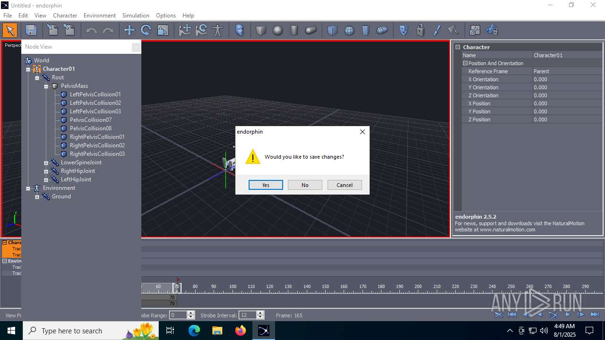Open the File menu

[x=8, y=16]
